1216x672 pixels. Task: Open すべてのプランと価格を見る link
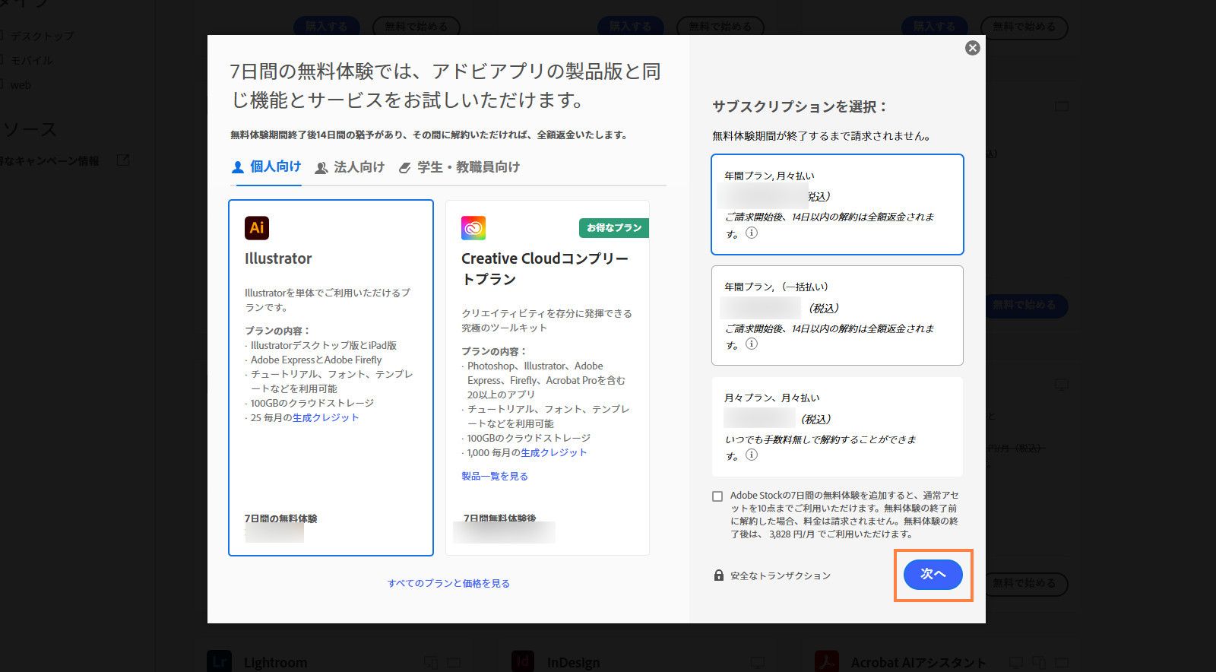(448, 584)
